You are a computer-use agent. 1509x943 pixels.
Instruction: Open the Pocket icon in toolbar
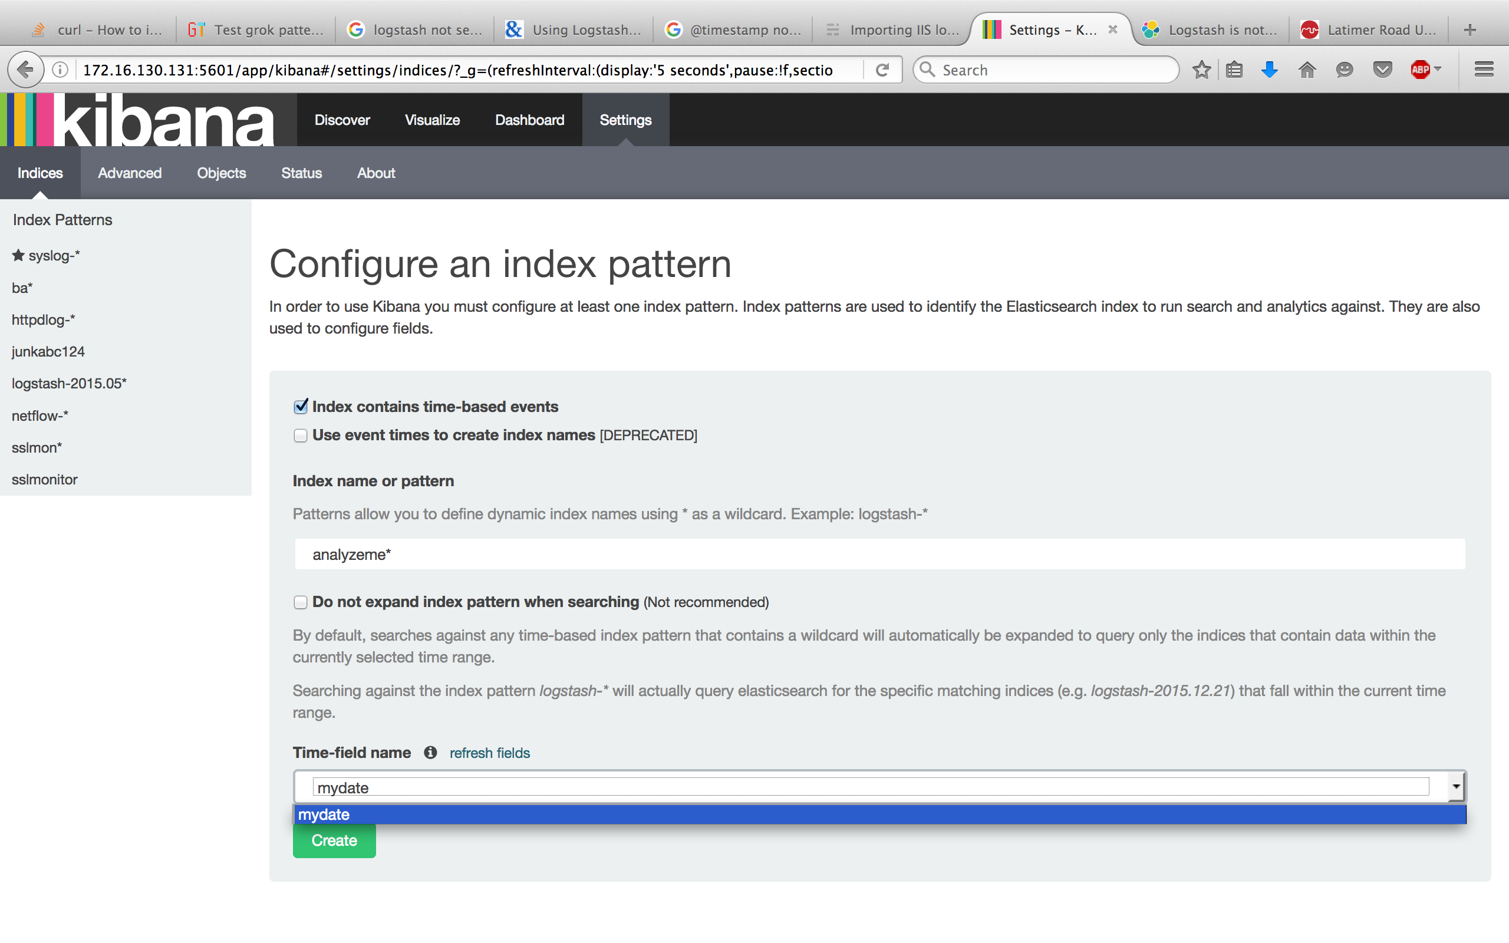click(x=1382, y=70)
